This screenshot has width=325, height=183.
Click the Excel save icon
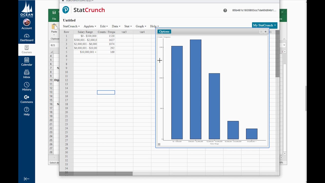pos(54,12)
